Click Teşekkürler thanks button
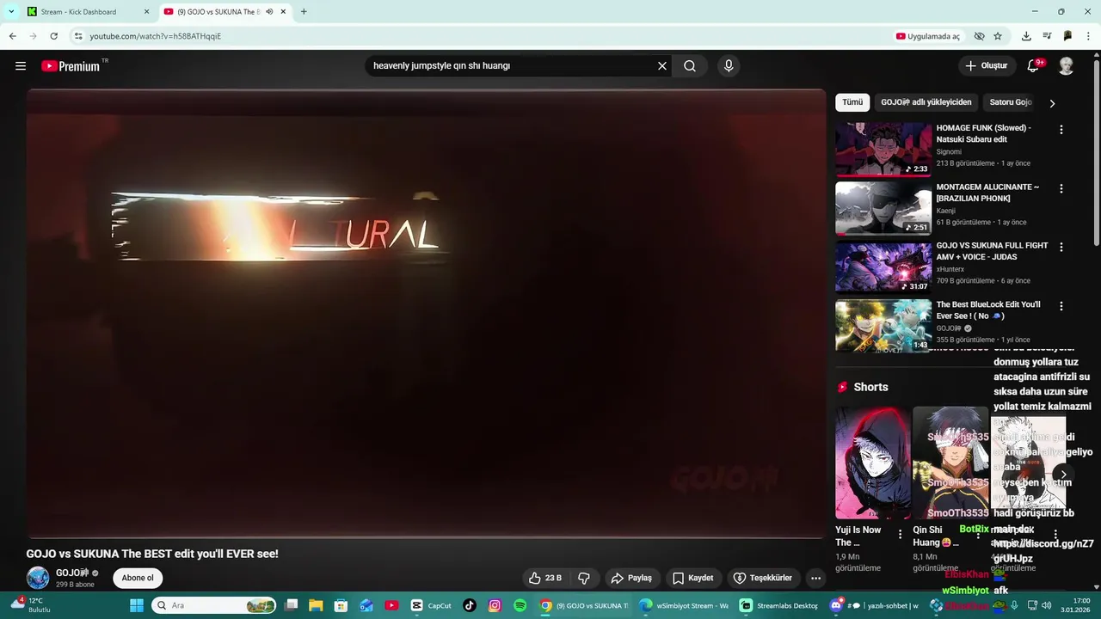The height and width of the screenshot is (619, 1101). [x=762, y=578]
